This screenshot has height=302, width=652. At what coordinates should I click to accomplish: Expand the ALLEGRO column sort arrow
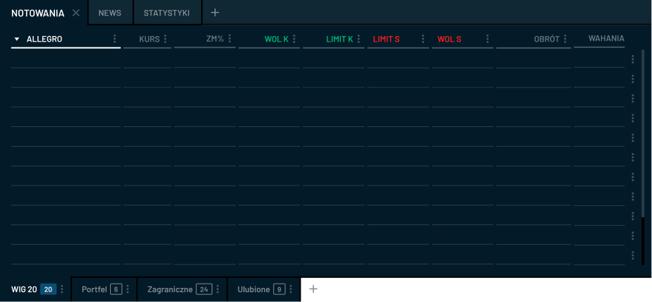click(x=17, y=39)
